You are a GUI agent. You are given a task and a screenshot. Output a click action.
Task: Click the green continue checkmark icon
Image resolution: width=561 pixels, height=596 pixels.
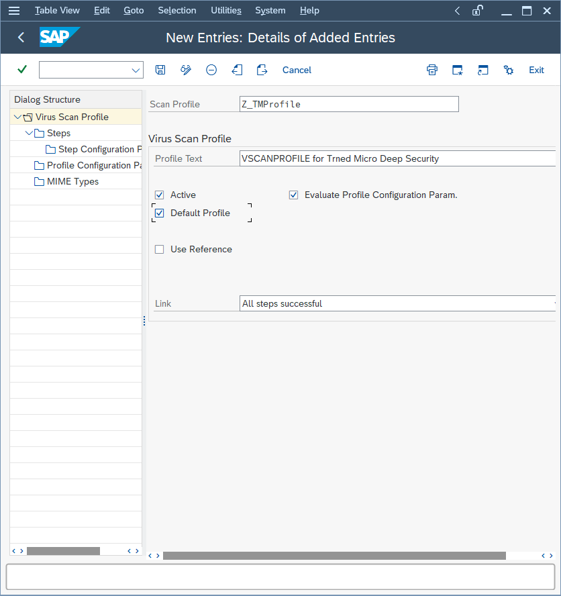tap(21, 69)
